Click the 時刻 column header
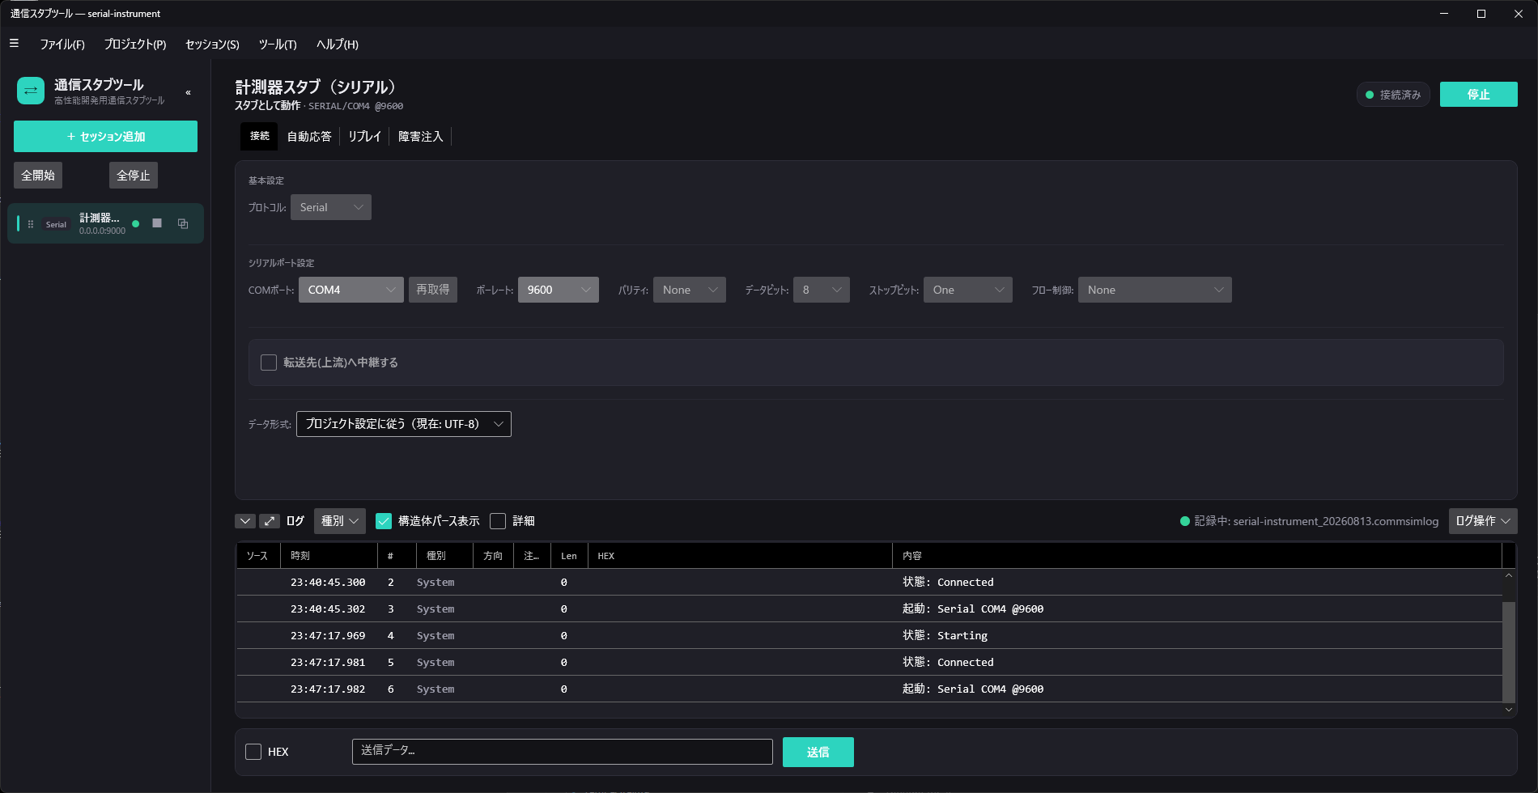This screenshot has width=1538, height=793. (329, 556)
